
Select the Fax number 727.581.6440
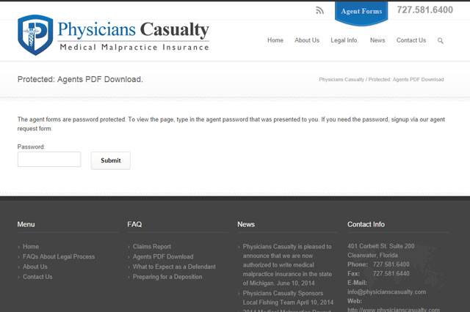(x=391, y=273)
